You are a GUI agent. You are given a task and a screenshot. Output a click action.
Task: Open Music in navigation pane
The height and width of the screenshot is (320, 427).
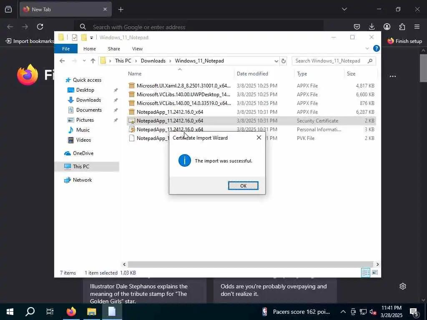coord(83,130)
